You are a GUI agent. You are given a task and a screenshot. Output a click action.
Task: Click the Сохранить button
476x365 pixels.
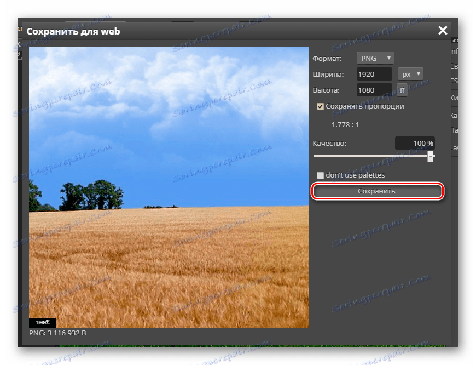tap(377, 191)
